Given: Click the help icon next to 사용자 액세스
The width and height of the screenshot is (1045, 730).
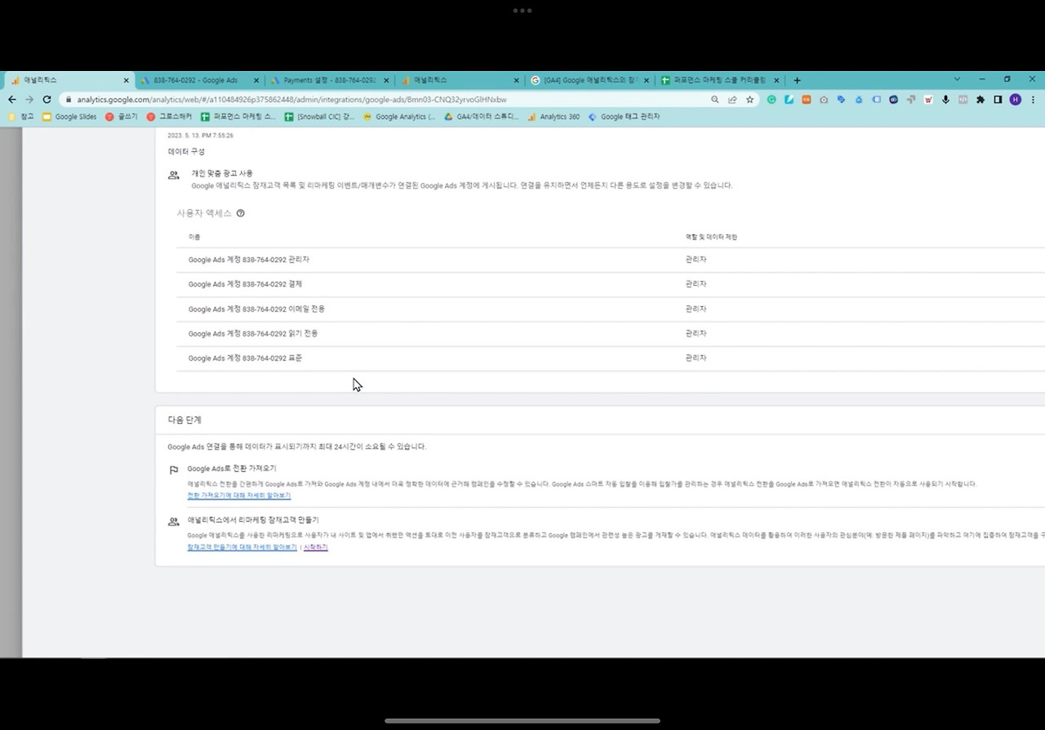Looking at the screenshot, I should point(240,213).
